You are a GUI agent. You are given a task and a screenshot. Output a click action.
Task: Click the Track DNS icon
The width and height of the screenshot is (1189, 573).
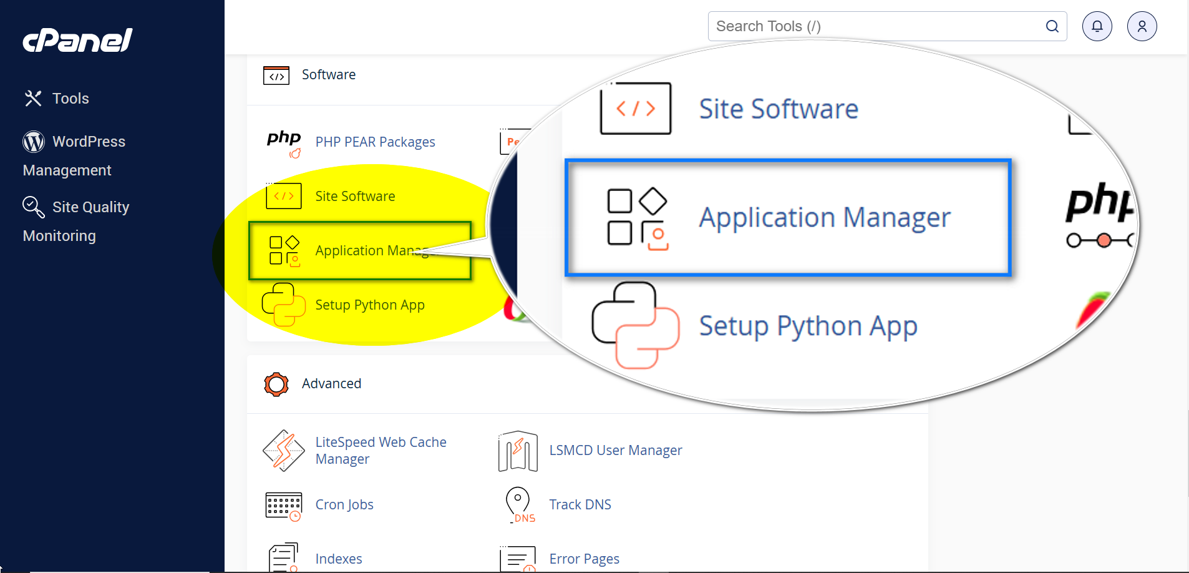518,505
